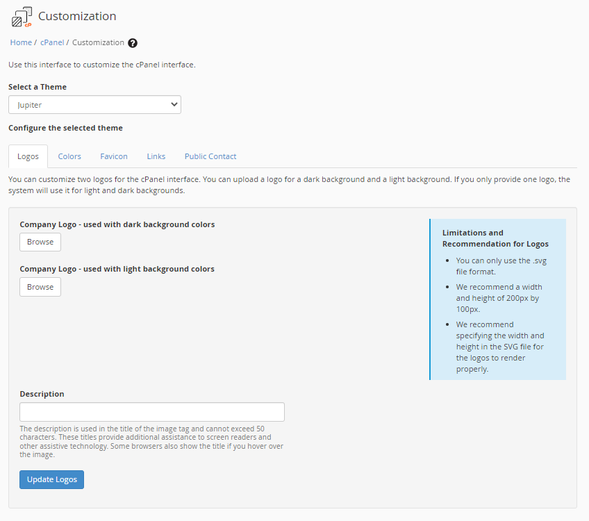Screen dimensions: 589x521
Task: Open the Favicon tab
Action: coord(114,156)
